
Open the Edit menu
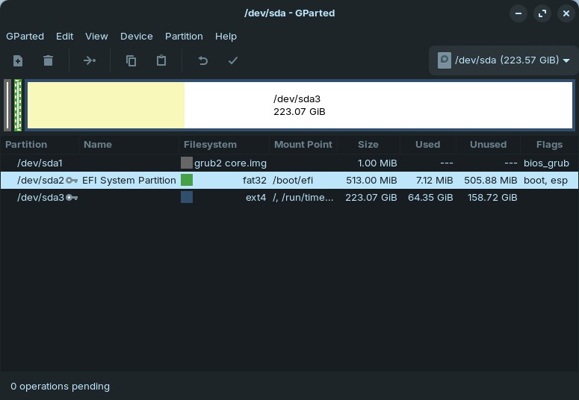pyautogui.click(x=64, y=36)
